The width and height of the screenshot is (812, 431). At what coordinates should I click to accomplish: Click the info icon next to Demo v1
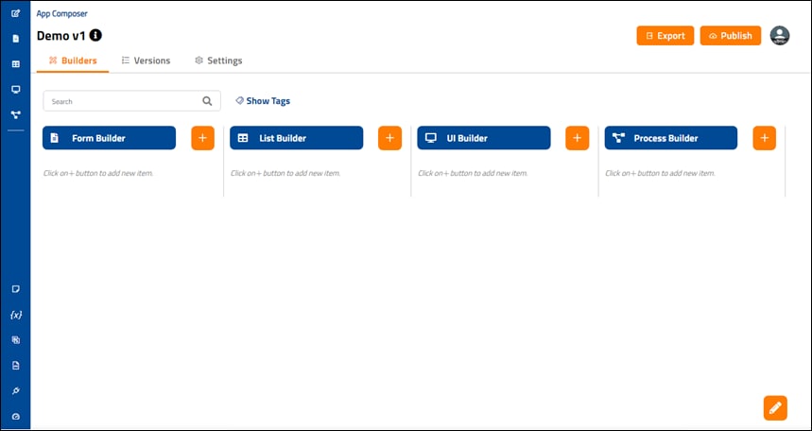95,35
